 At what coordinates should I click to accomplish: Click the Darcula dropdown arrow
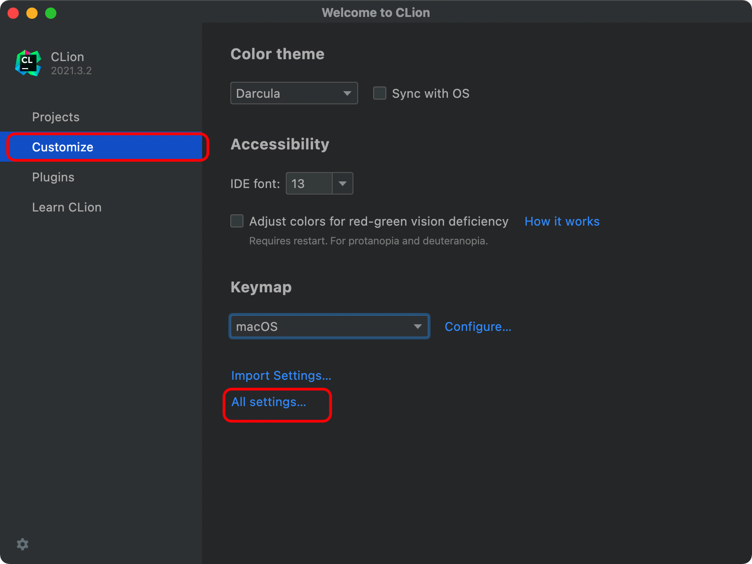[347, 93]
